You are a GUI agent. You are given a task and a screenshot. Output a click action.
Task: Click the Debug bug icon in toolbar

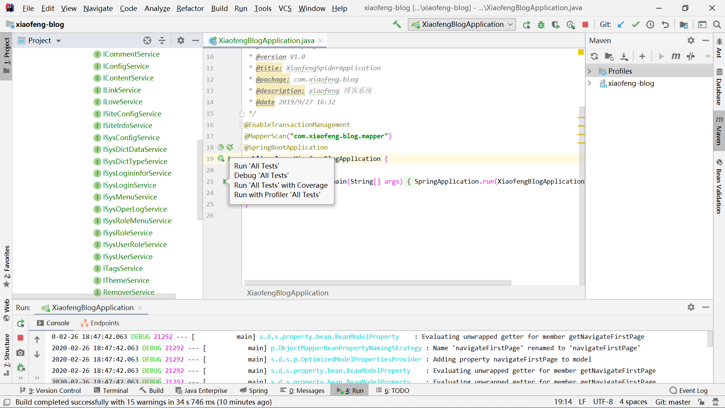tap(541, 25)
